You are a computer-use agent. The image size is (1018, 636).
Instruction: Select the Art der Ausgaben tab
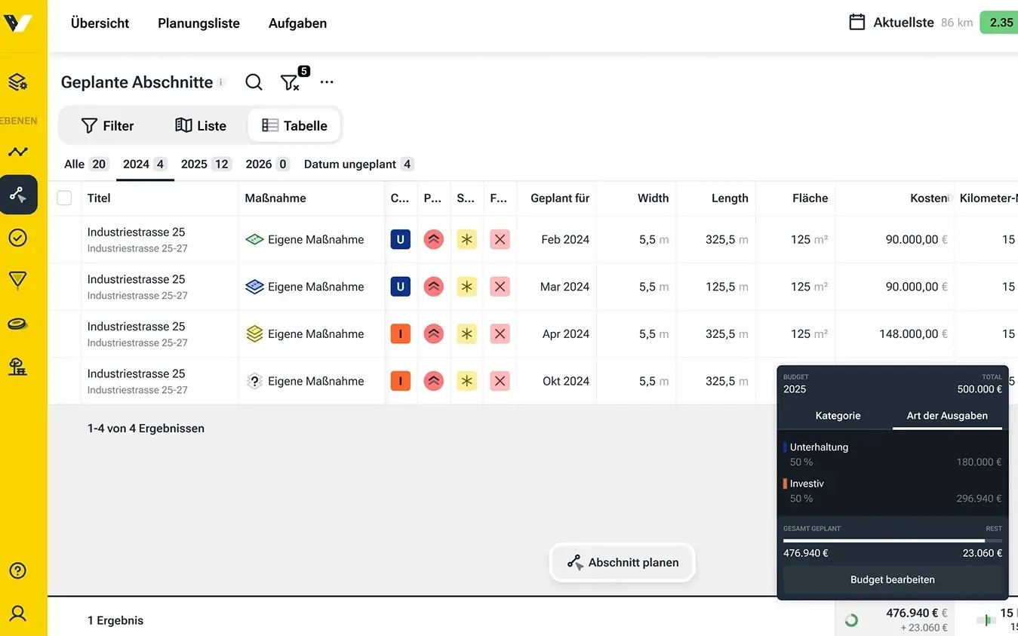pos(947,416)
